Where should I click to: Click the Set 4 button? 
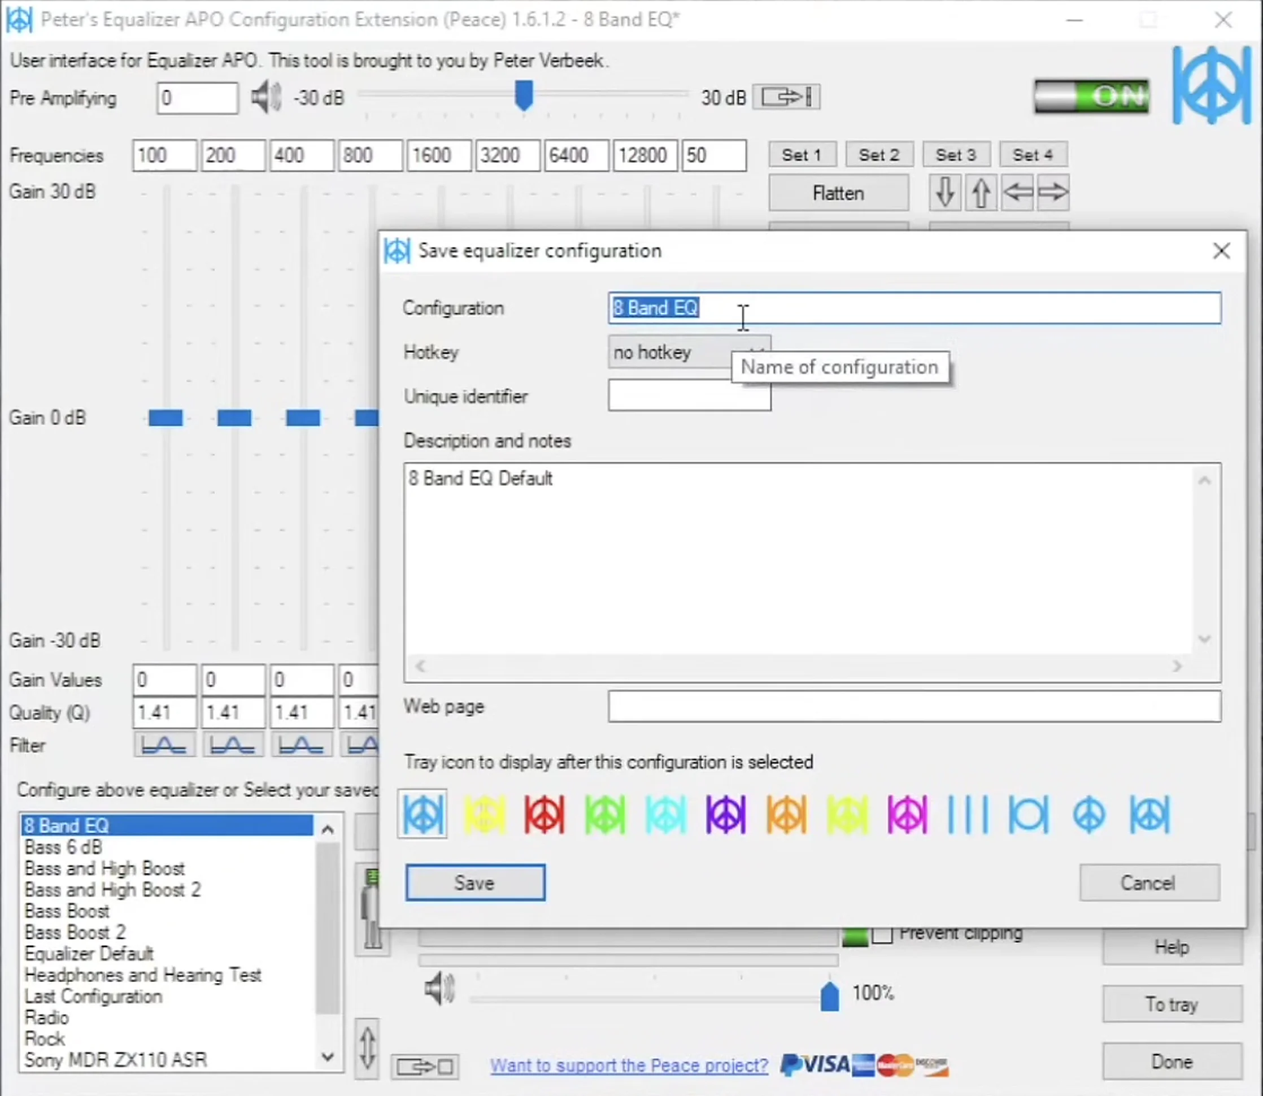coord(1033,155)
